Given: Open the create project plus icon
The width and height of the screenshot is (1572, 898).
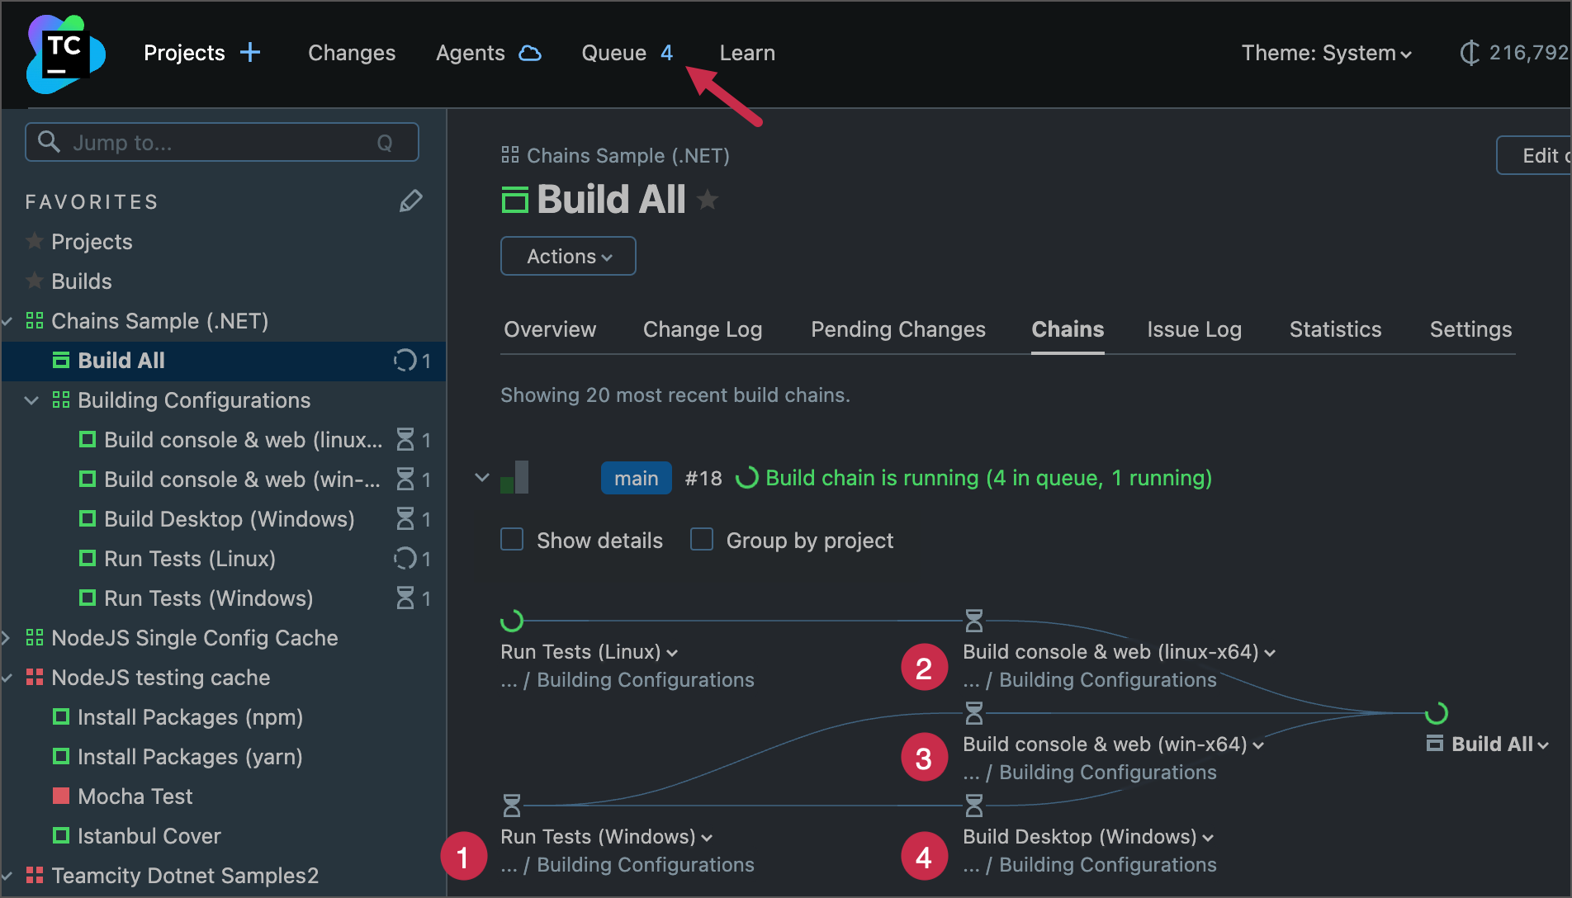Looking at the screenshot, I should coord(249,52).
